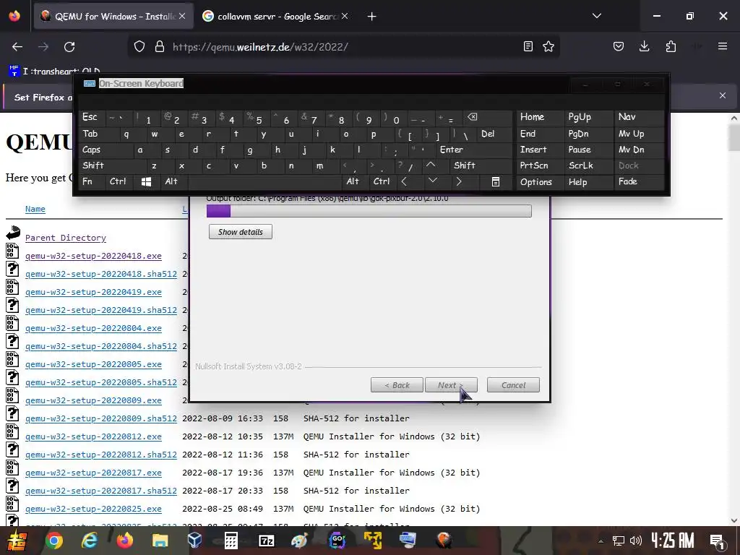This screenshot has height=555, width=740.
Task: Open the tracking protection shield icon
Action: point(139,47)
